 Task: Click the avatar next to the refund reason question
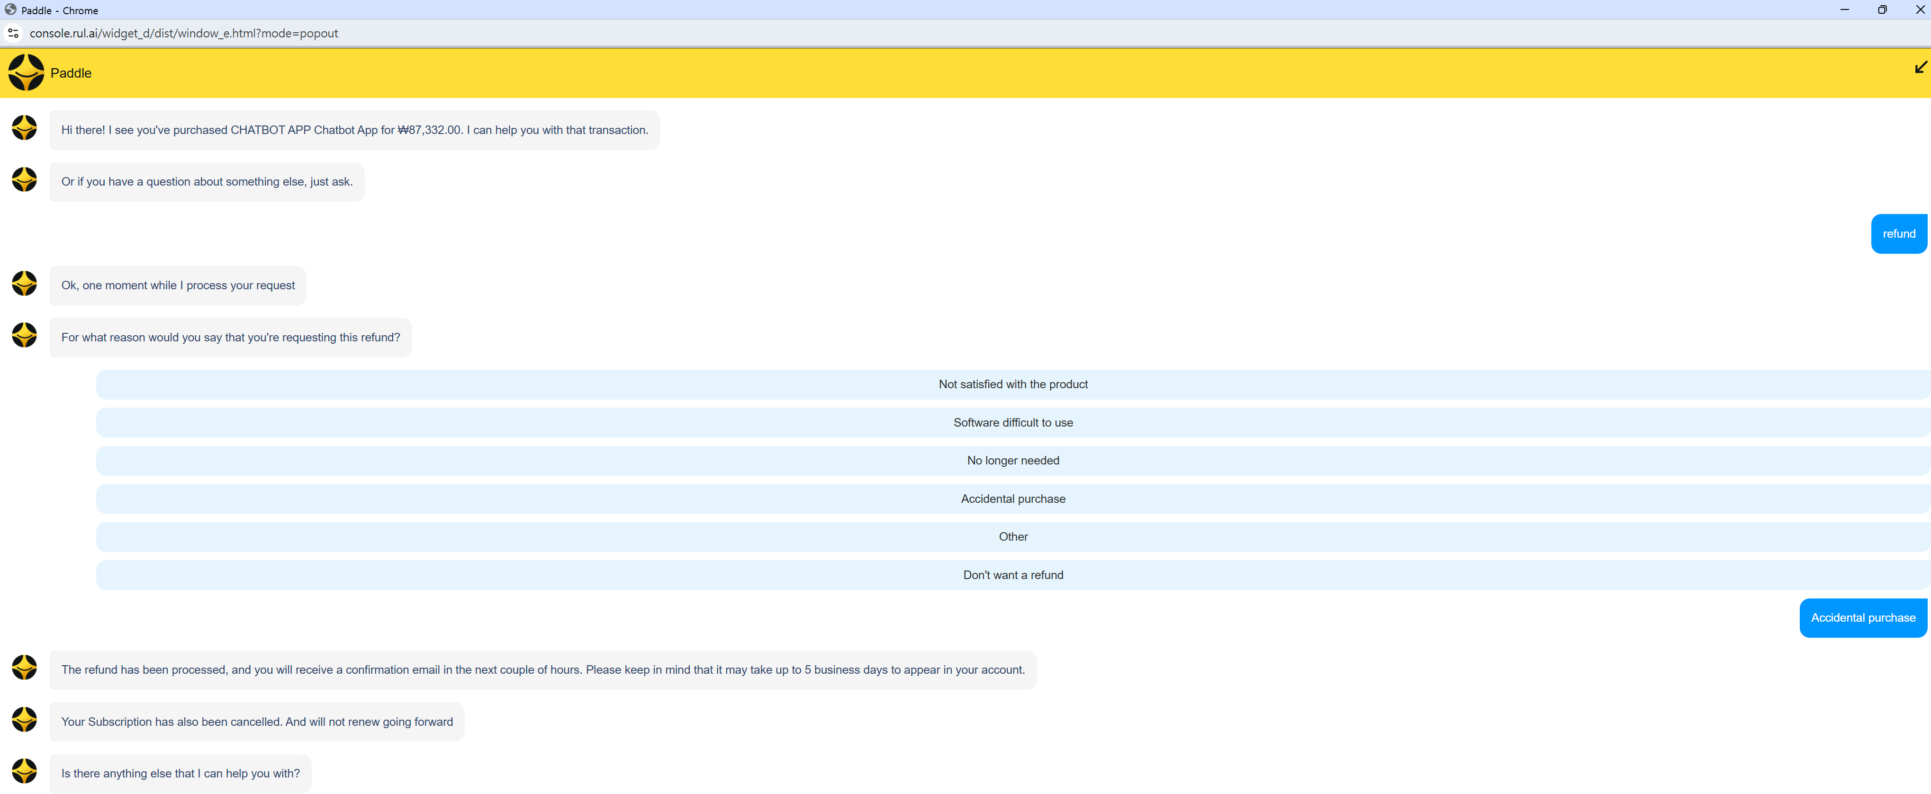coord(25,336)
